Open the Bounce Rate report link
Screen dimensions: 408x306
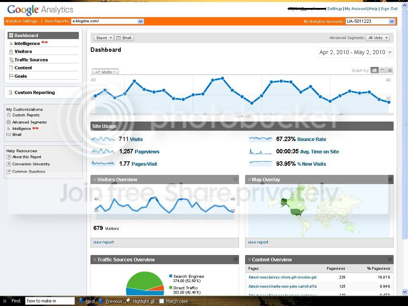pyautogui.click(x=312, y=139)
